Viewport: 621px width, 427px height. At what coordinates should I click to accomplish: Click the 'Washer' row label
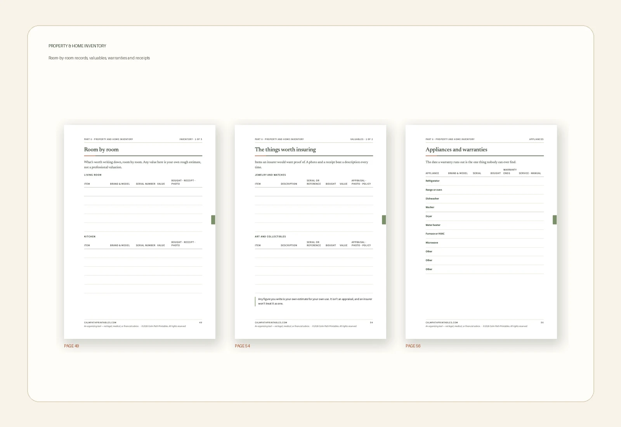coord(430,207)
